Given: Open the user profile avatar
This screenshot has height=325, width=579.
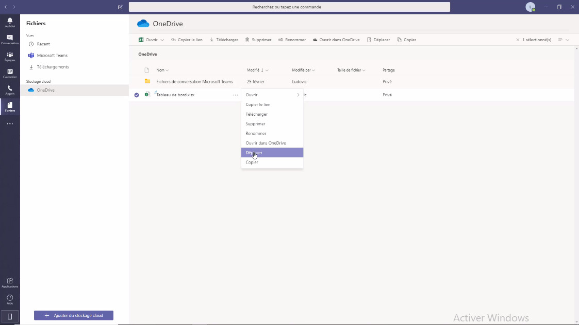Looking at the screenshot, I should click(x=530, y=7).
